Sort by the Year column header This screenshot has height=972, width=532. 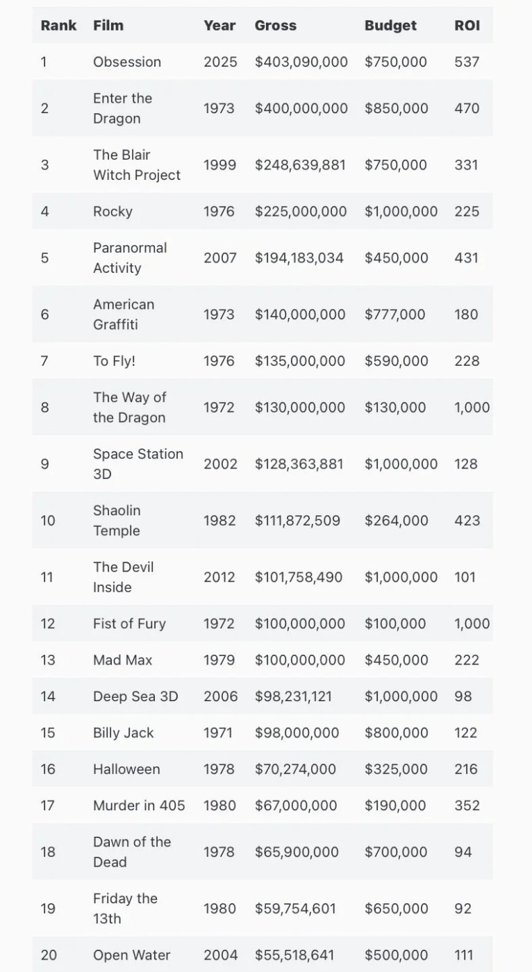pyautogui.click(x=219, y=26)
